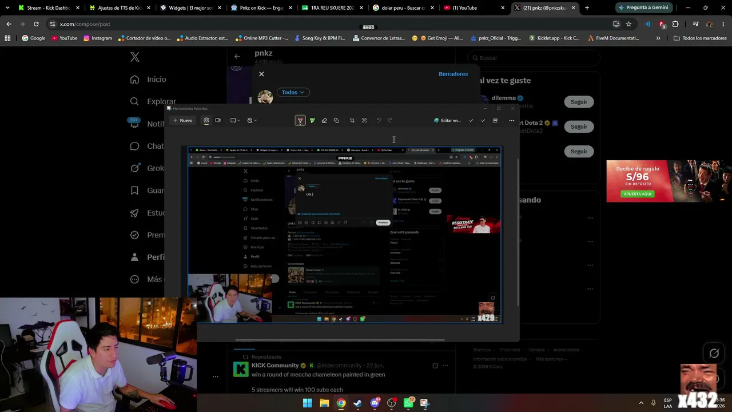Bookmark this page with the star icon

[x=628, y=24]
